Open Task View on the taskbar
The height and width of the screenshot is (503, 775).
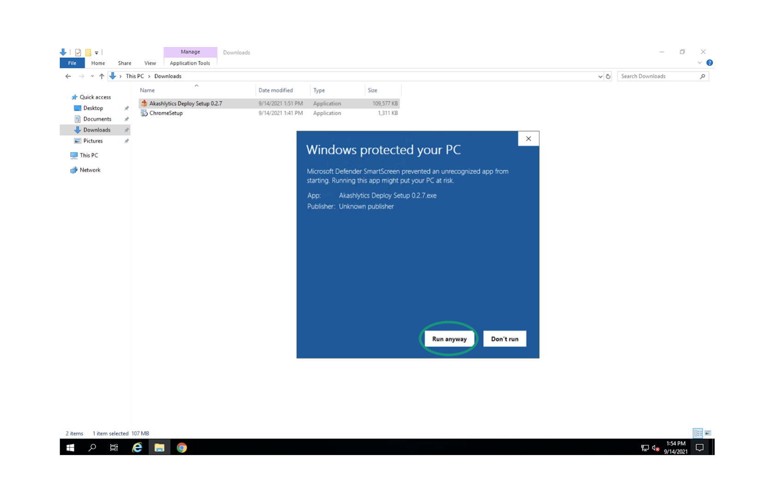pyautogui.click(x=114, y=448)
